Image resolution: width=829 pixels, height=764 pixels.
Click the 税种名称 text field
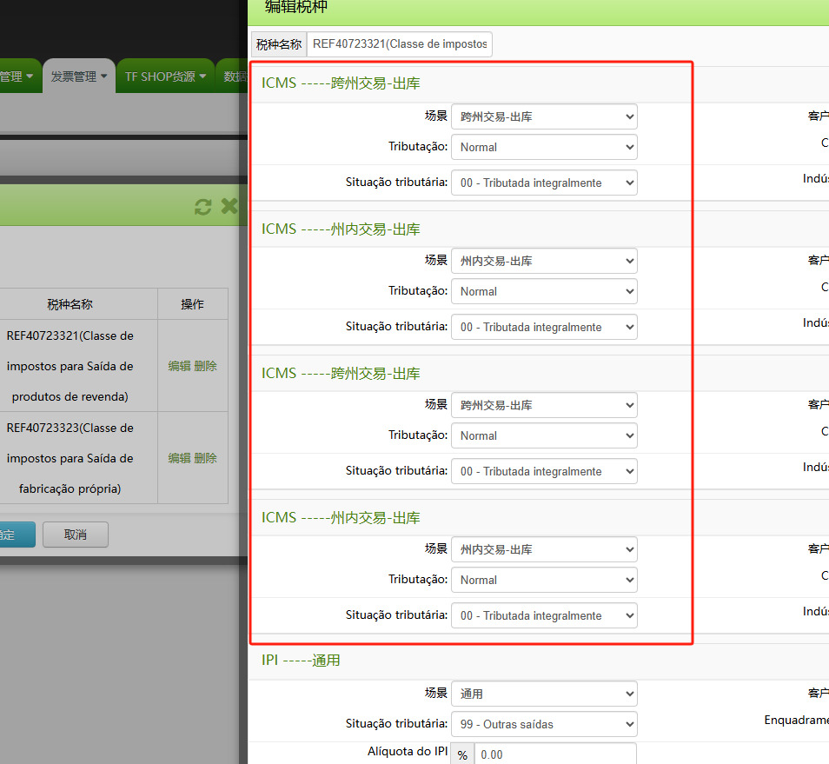point(400,44)
